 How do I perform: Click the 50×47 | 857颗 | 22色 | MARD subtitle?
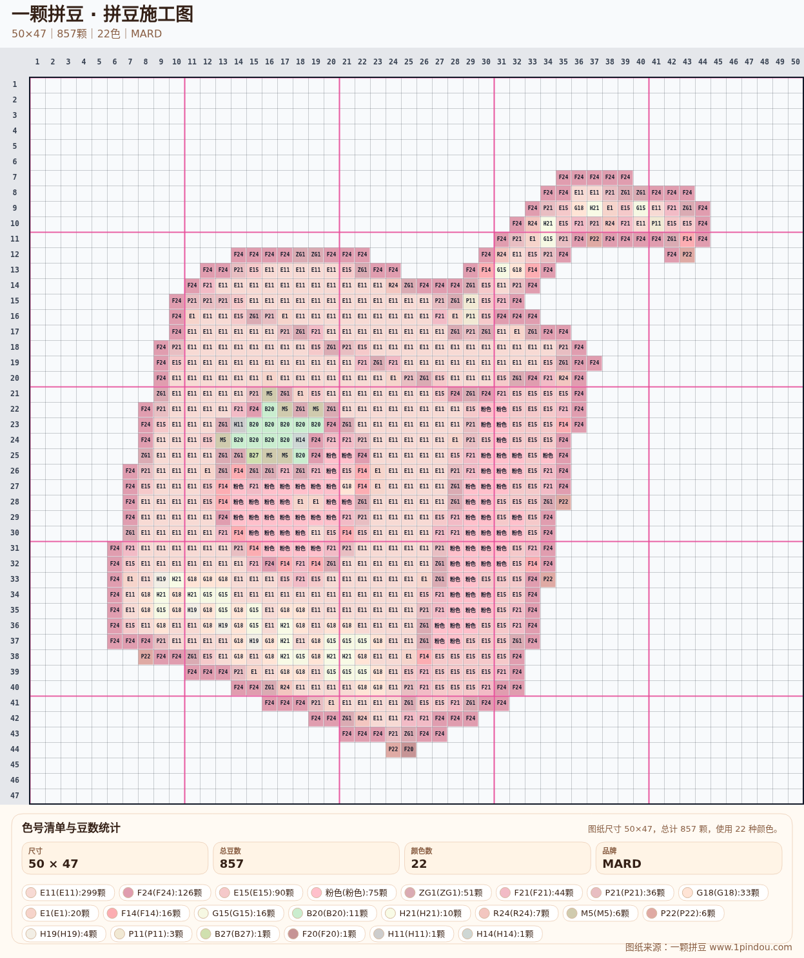86,34
